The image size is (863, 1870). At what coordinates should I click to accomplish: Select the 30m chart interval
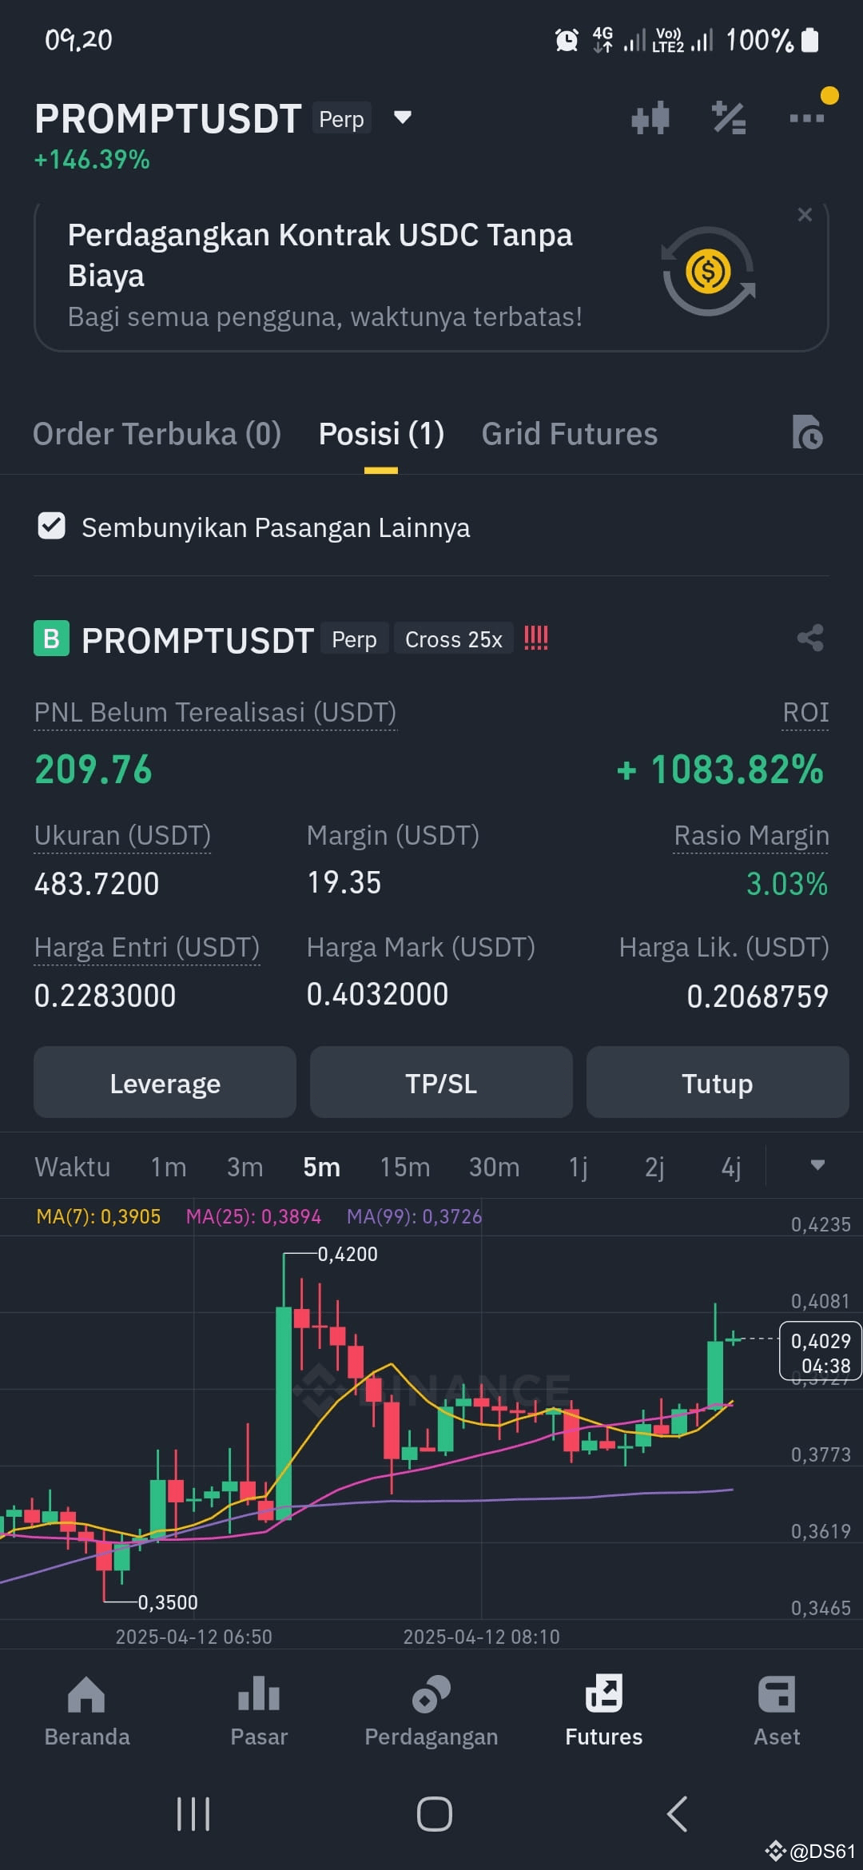[495, 1167]
